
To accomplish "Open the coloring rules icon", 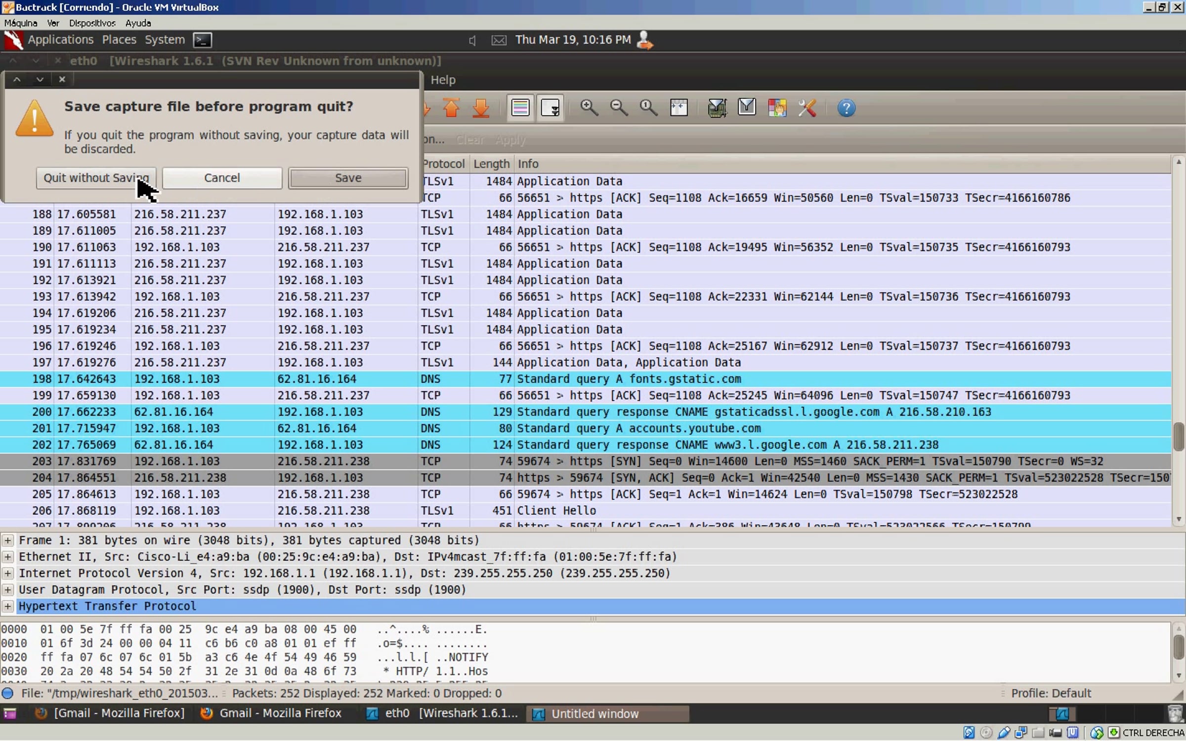I will (777, 108).
